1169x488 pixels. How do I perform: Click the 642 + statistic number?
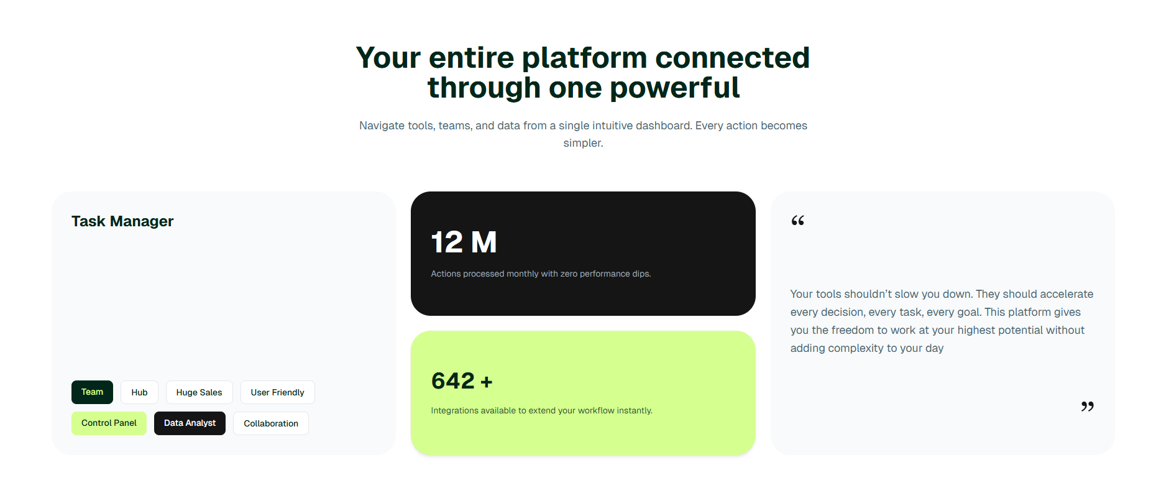coord(462,381)
